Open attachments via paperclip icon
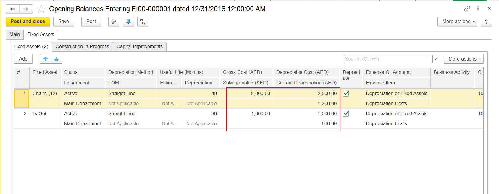The width and height of the screenshot is (499, 194). click(114, 21)
